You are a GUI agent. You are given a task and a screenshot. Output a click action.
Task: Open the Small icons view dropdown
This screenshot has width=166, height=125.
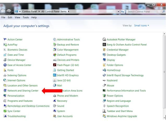click(x=142, y=25)
